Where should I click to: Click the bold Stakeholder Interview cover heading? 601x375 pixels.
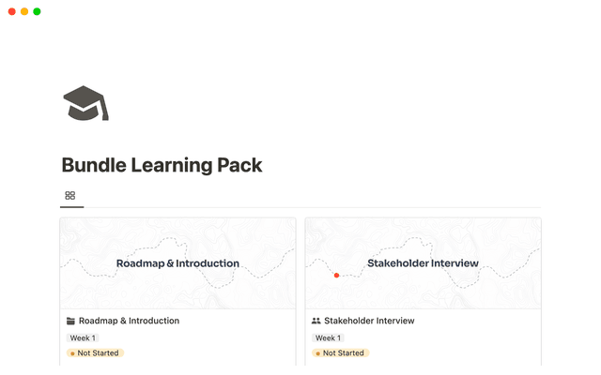click(423, 263)
